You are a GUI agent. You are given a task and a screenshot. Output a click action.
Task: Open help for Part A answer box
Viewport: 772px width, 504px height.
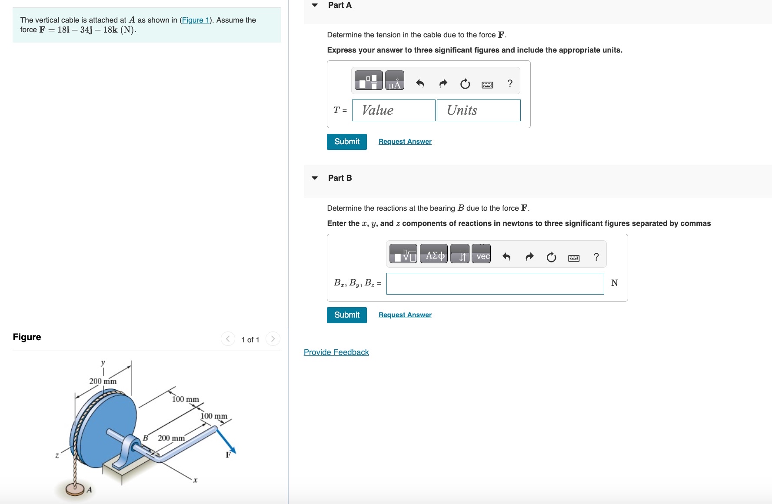click(510, 83)
